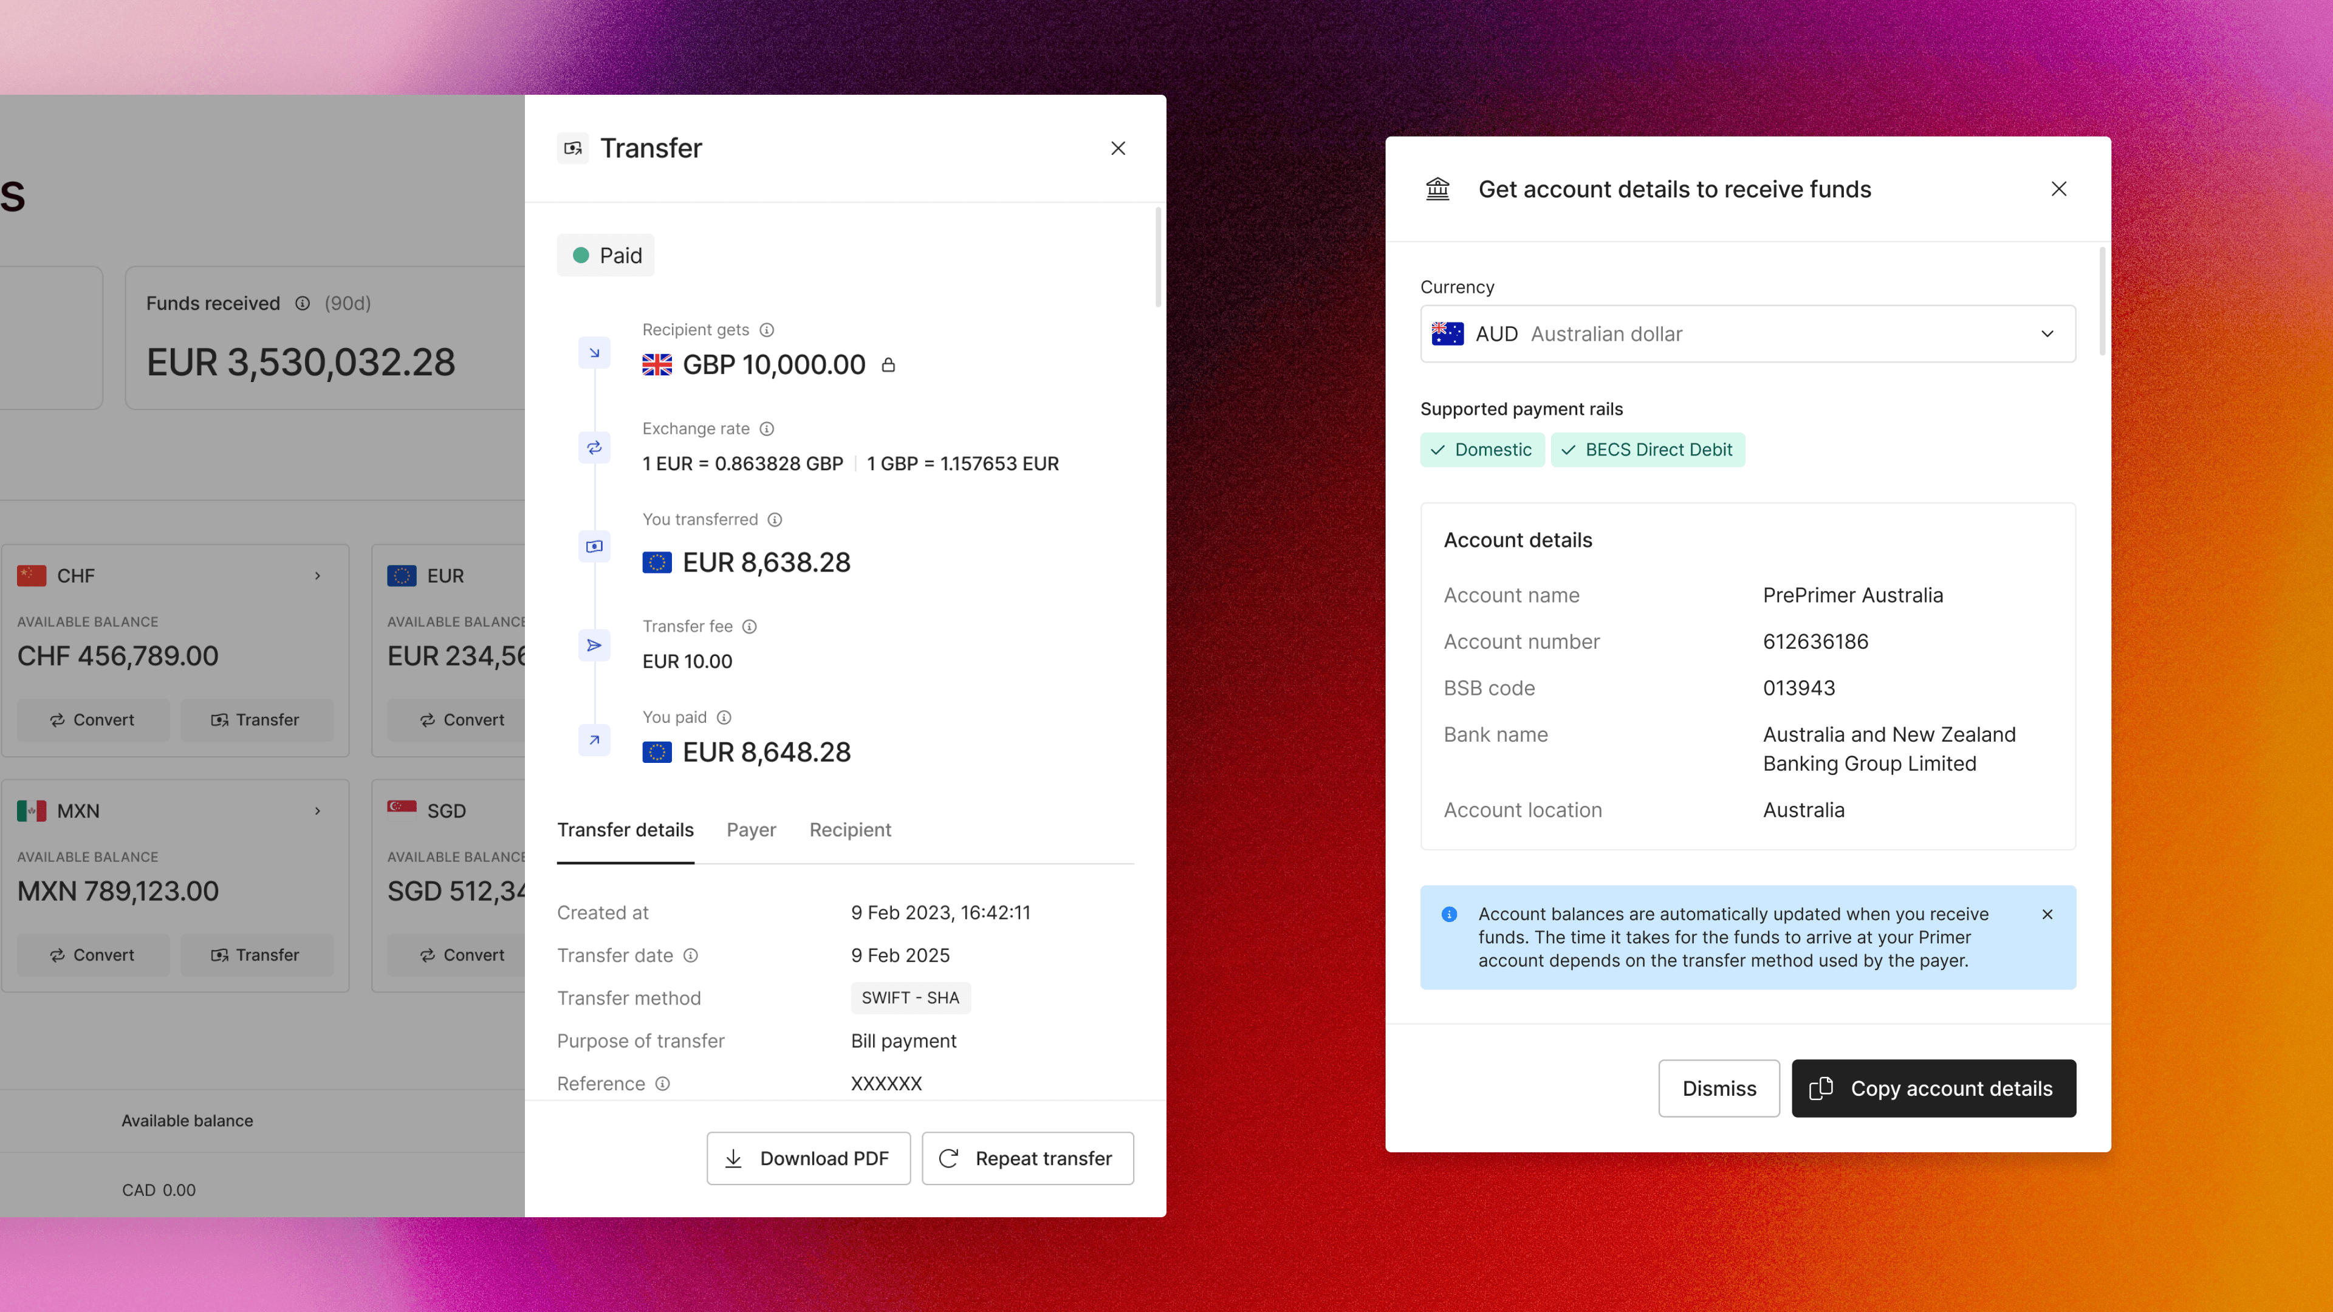
Task: Click the Copy account details button
Action: [x=1933, y=1088]
